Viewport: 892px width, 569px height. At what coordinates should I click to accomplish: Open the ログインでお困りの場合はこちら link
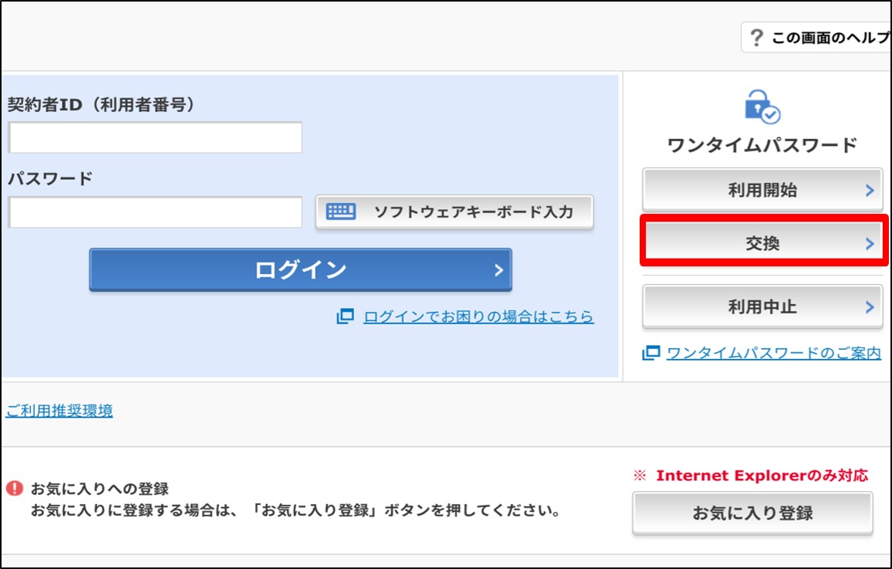click(478, 317)
